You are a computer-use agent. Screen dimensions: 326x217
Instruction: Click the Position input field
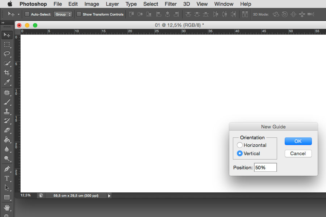click(265, 167)
